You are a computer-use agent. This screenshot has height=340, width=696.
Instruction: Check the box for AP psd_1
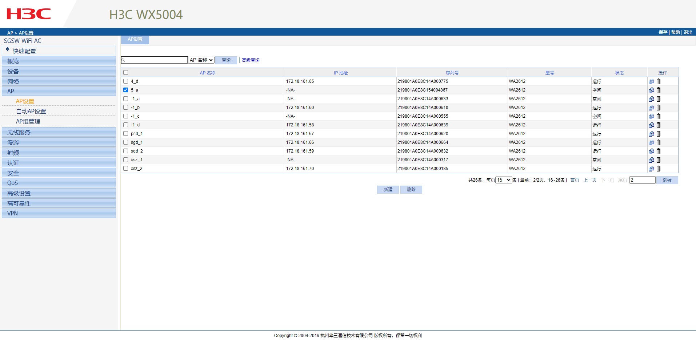pyautogui.click(x=125, y=134)
